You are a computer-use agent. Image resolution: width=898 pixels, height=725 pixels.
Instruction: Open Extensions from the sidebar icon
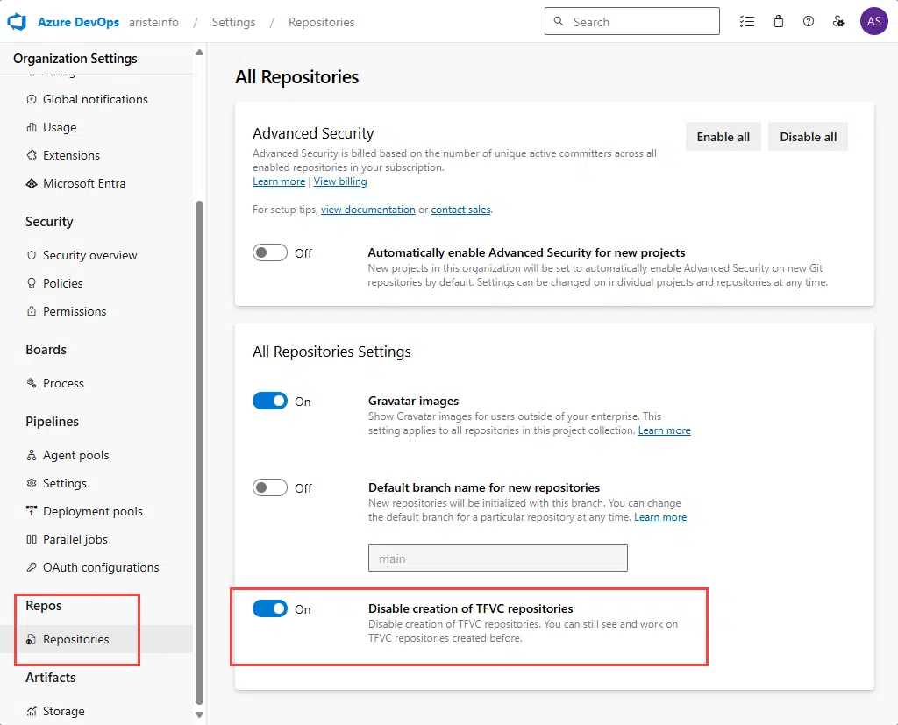pyautogui.click(x=31, y=155)
